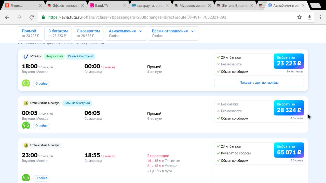This screenshot has height=183, width=326.
Task: Click the 9+ билетов availability text
Action: pos(295,71)
